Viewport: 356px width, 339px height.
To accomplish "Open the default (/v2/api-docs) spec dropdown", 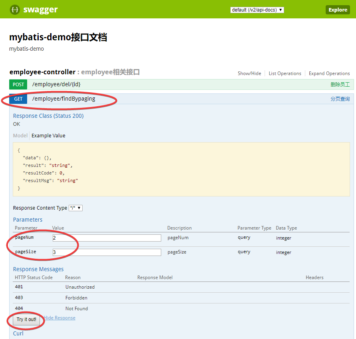I will click(x=257, y=10).
